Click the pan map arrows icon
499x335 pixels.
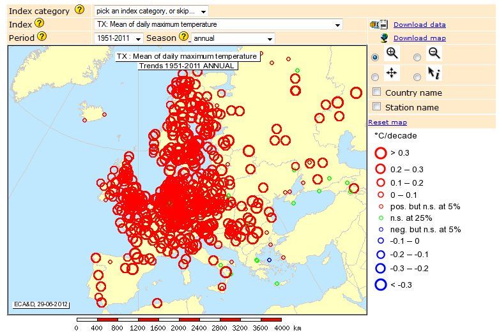[x=392, y=73]
